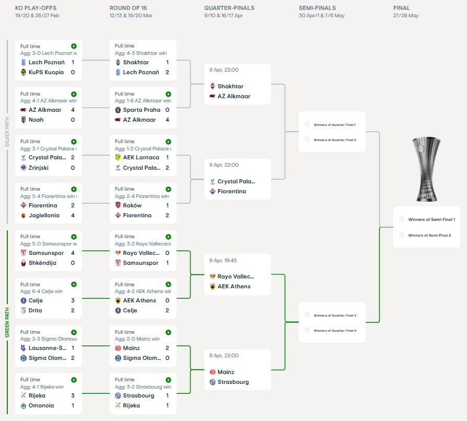
Task: Click the Semi-Finals column heading
Action: (x=317, y=8)
